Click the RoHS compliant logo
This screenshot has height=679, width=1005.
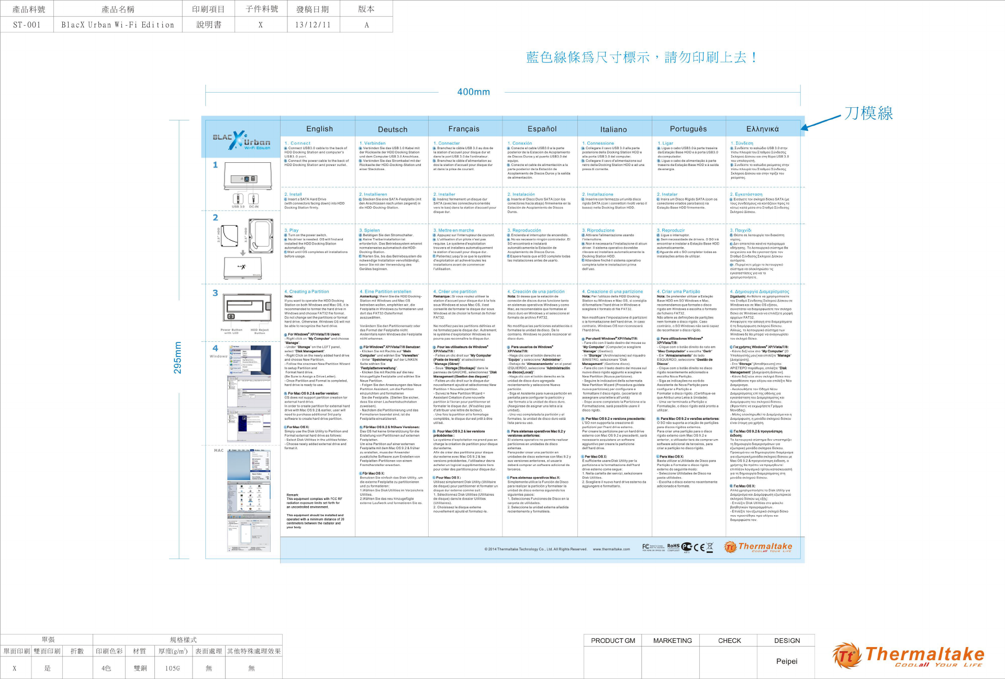click(x=673, y=547)
